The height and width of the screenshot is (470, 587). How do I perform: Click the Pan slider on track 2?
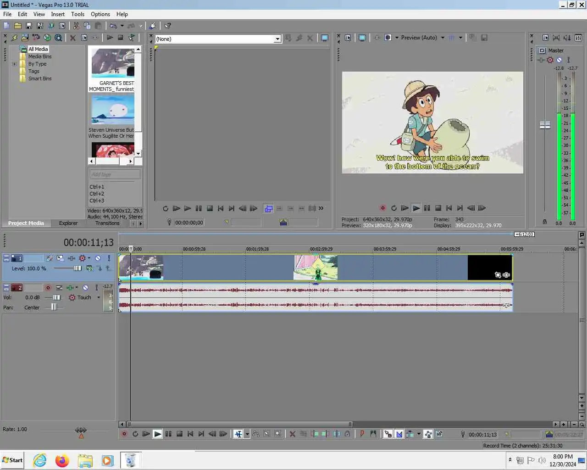[54, 308]
